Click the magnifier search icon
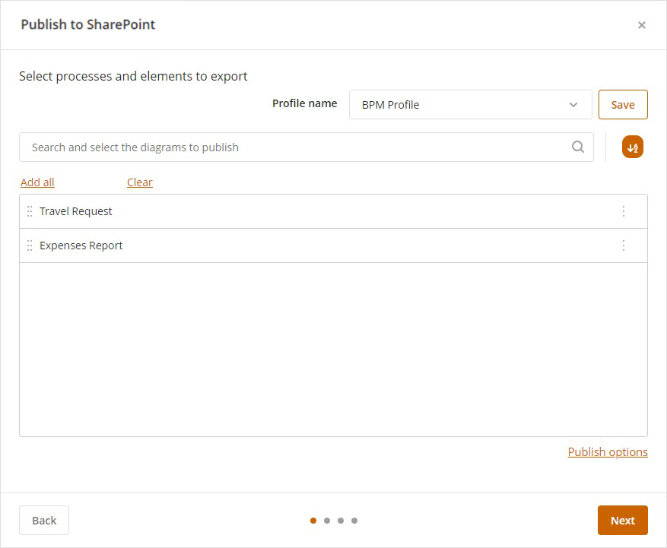Image resolution: width=667 pixels, height=548 pixels. [x=578, y=147]
